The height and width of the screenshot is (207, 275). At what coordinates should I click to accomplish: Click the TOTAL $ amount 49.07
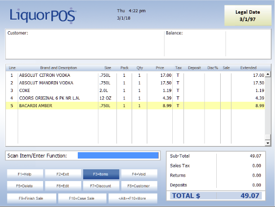250,196
